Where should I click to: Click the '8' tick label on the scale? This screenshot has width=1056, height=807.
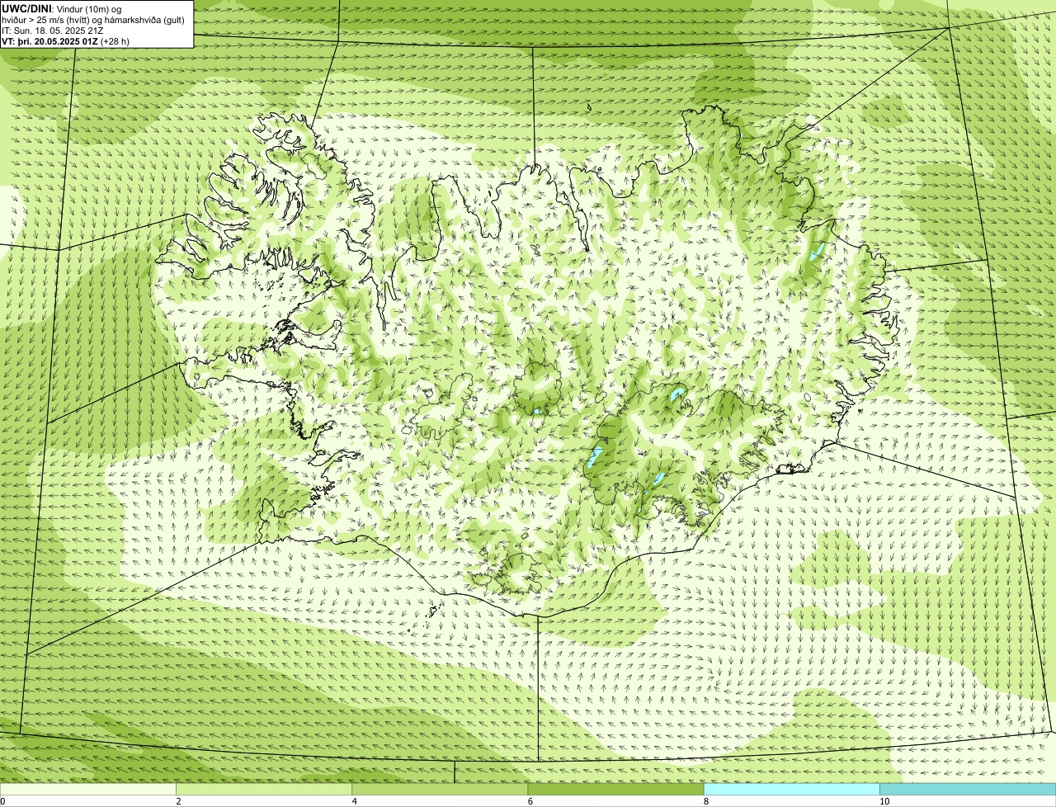coord(705,801)
